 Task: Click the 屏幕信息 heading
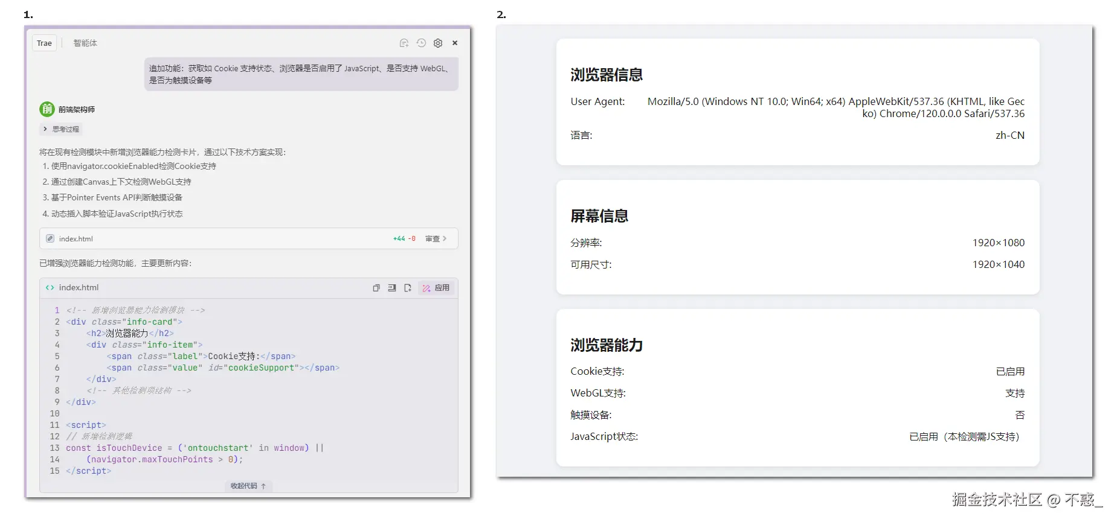599,216
